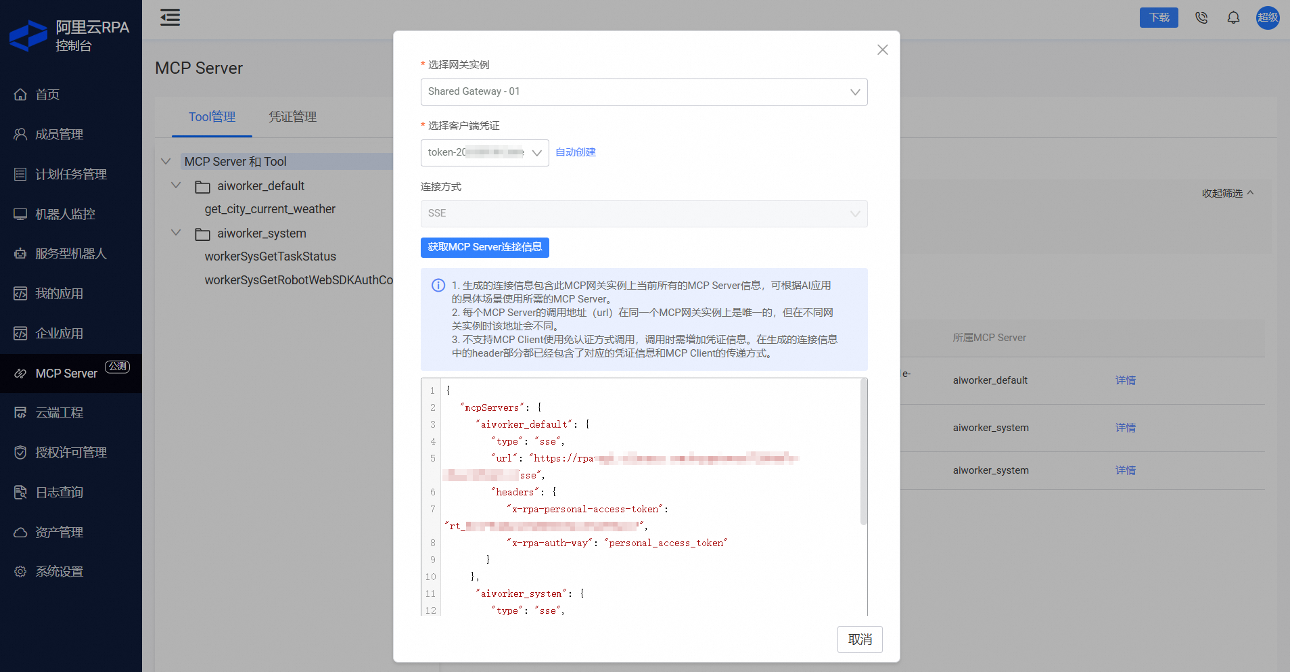Open 首页 in the sidebar menu
The height and width of the screenshot is (672, 1290).
tap(71, 95)
